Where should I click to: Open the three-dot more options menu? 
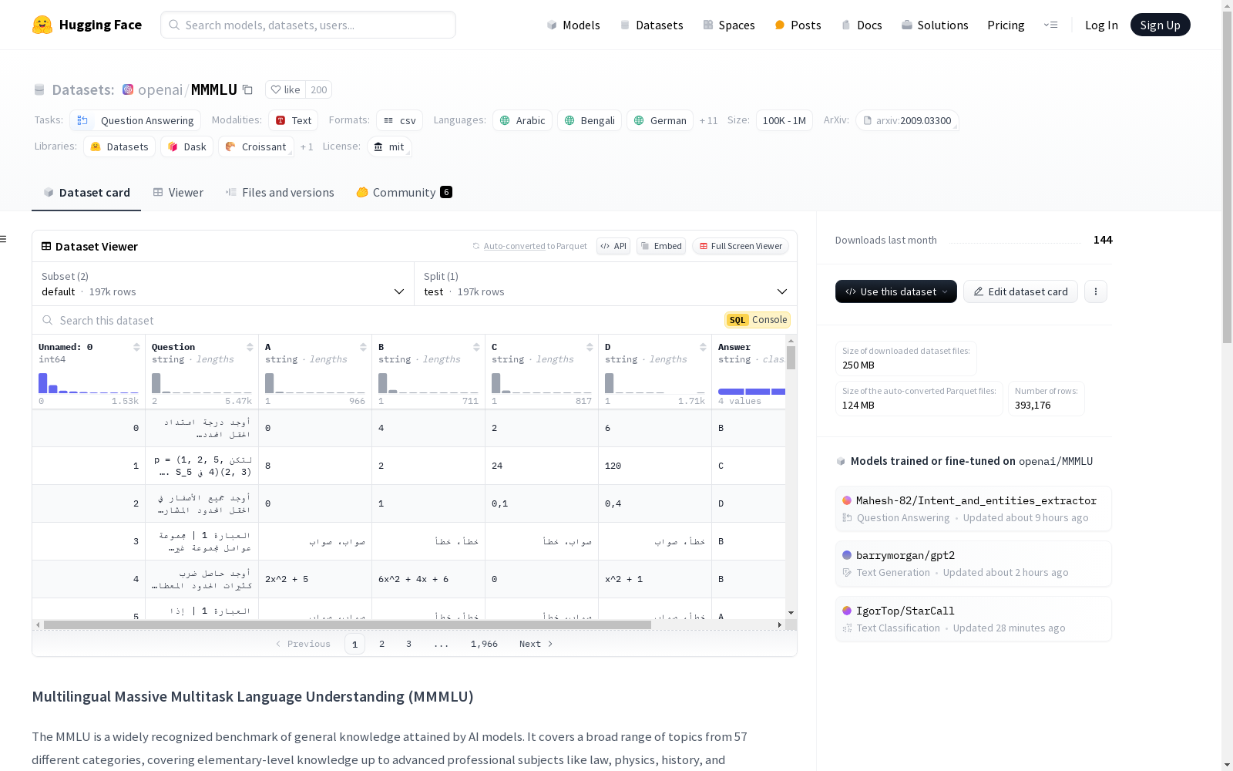point(1096,291)
